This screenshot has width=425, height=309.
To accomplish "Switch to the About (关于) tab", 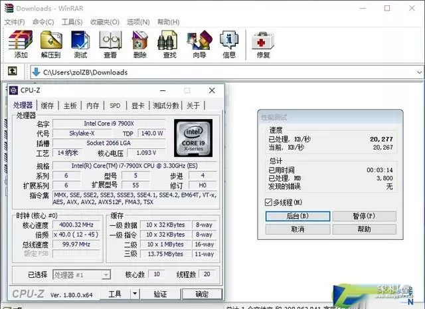I will pyautogui.click(x=193, y=106).
